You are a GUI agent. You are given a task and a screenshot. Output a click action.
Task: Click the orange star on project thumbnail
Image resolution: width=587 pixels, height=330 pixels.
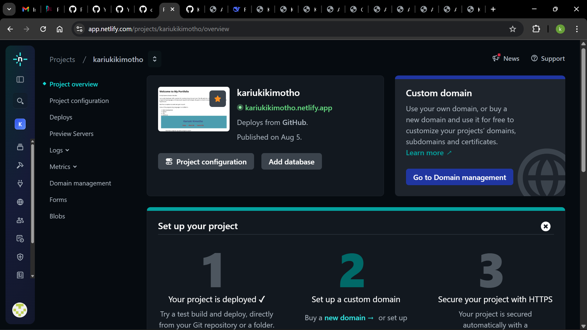pyautogui.click(x=218, y=99)
